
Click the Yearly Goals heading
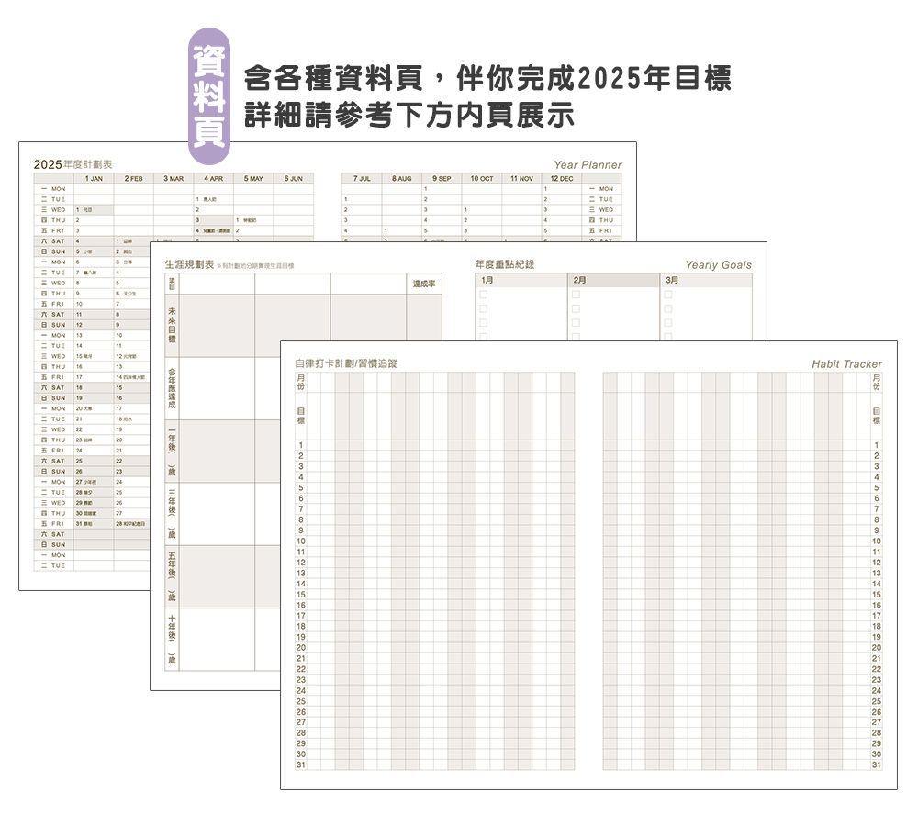tap(719, 265)
